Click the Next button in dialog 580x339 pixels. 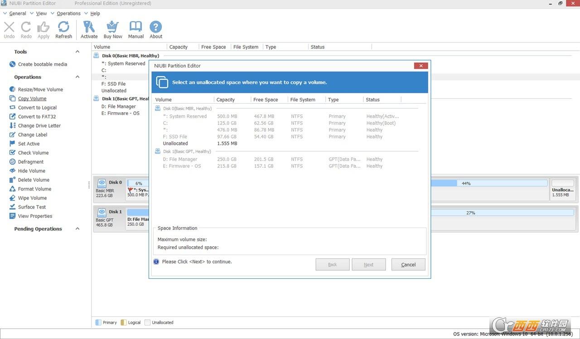coord(369,265)
